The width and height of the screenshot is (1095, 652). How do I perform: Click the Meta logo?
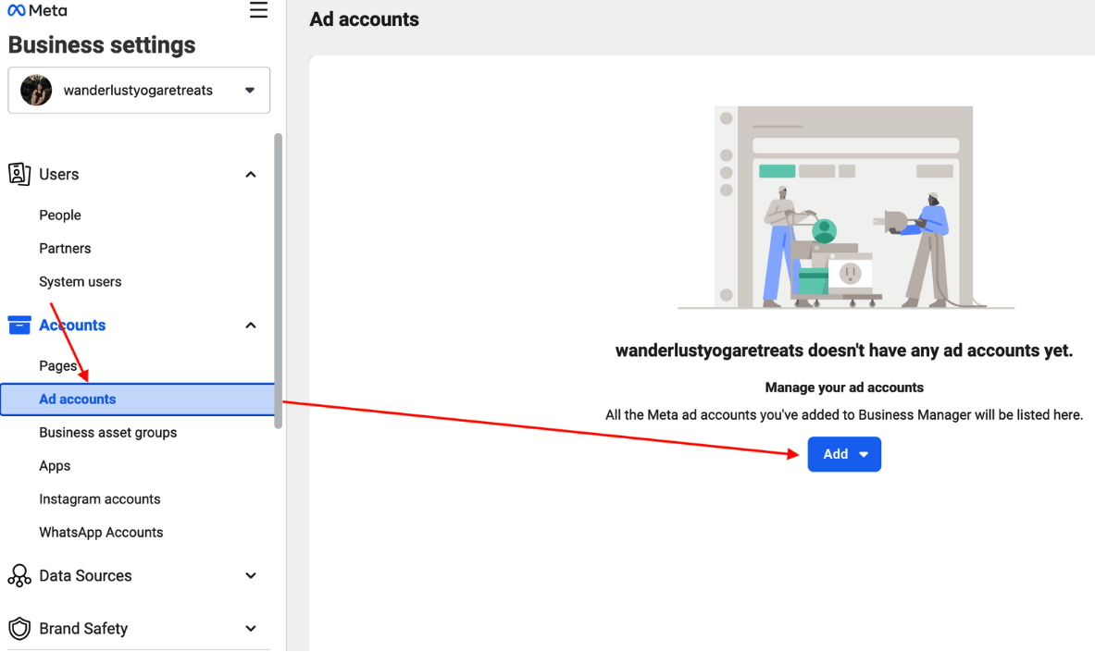pyautogui.click(x=37, y=10)
